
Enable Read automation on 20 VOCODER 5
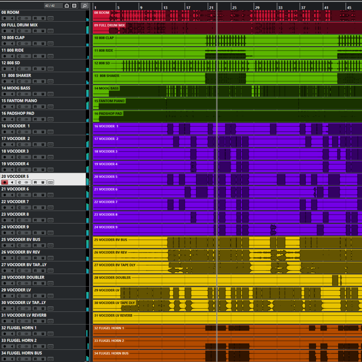[x=35, y=182]
